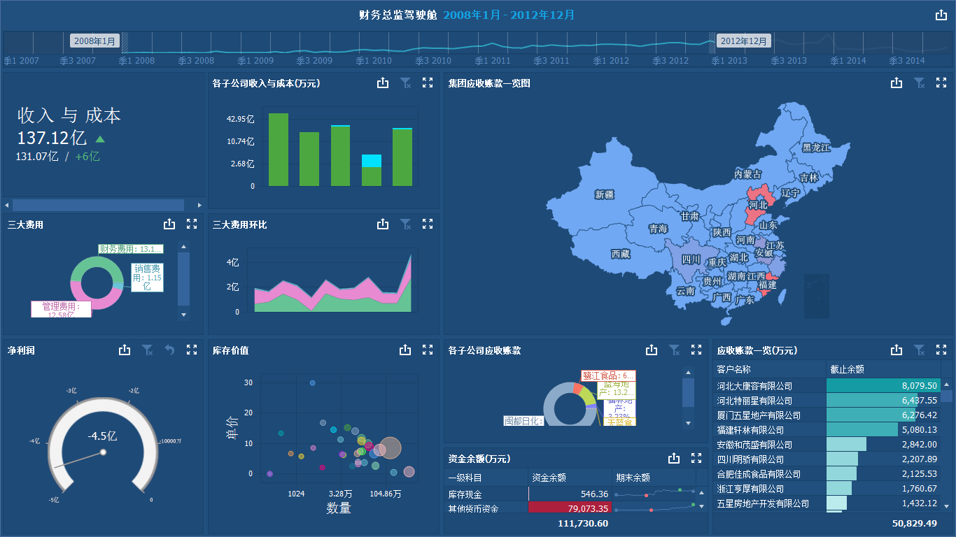Maximize the 应收账款一览 table panel
956x537 pixels.
[x=941, y=350]
